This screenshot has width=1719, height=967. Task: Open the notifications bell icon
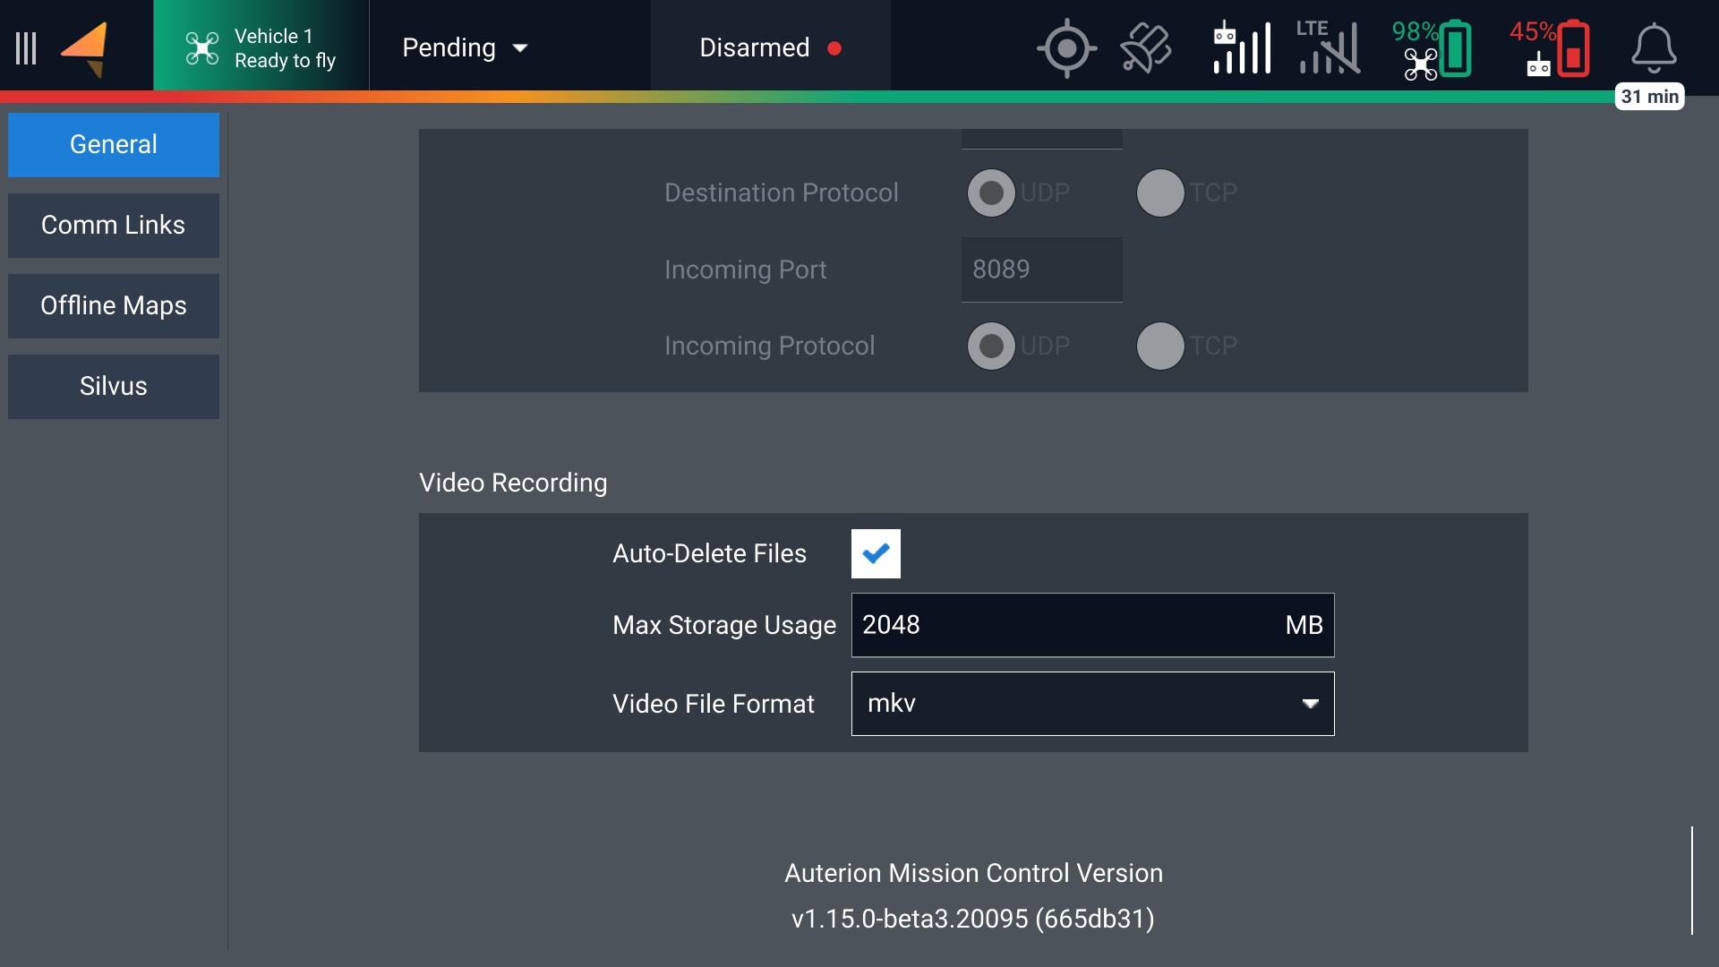tap(1653, 48)
